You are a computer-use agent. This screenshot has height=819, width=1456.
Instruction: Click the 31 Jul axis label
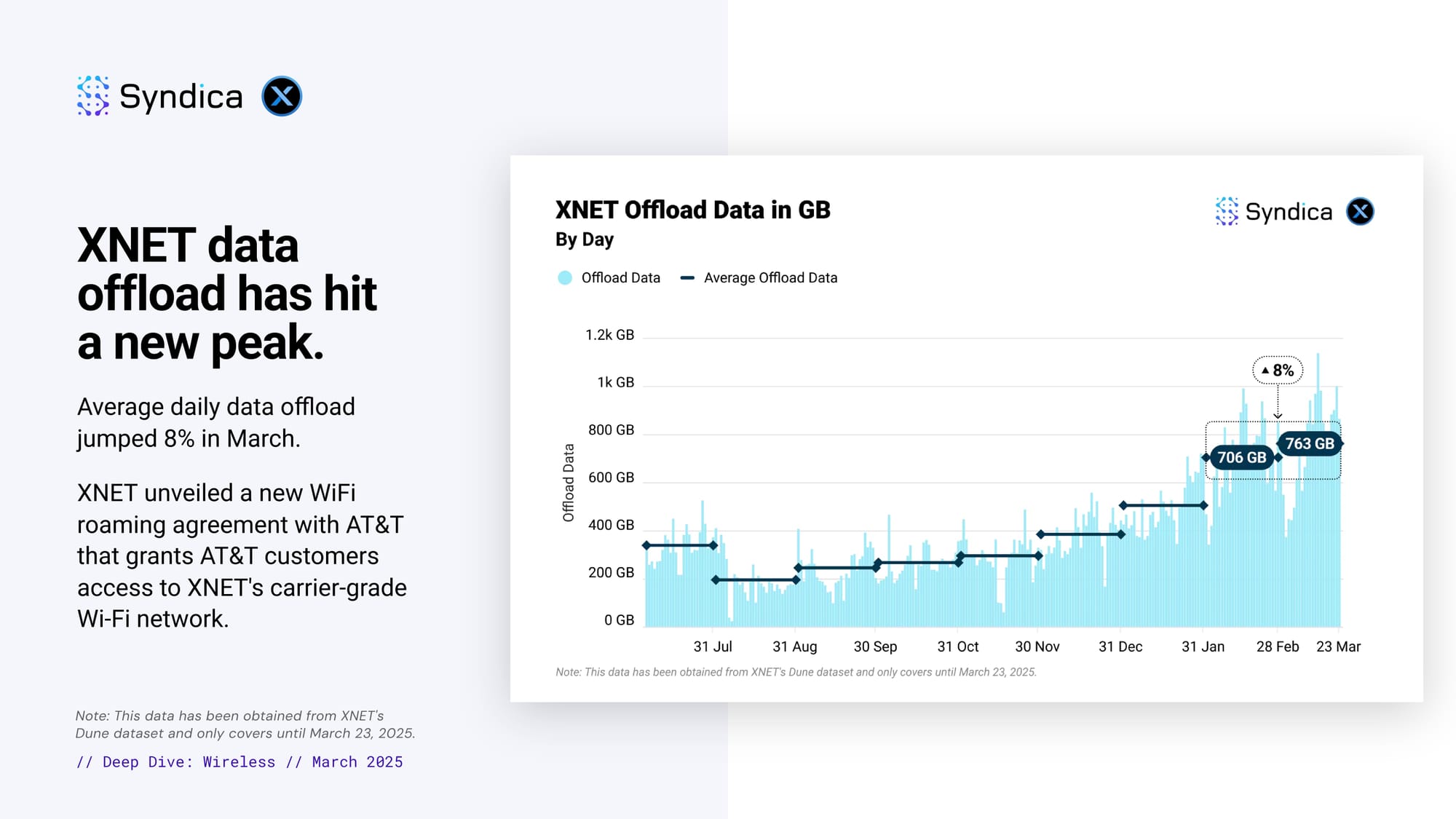click(x=712, y=646)
